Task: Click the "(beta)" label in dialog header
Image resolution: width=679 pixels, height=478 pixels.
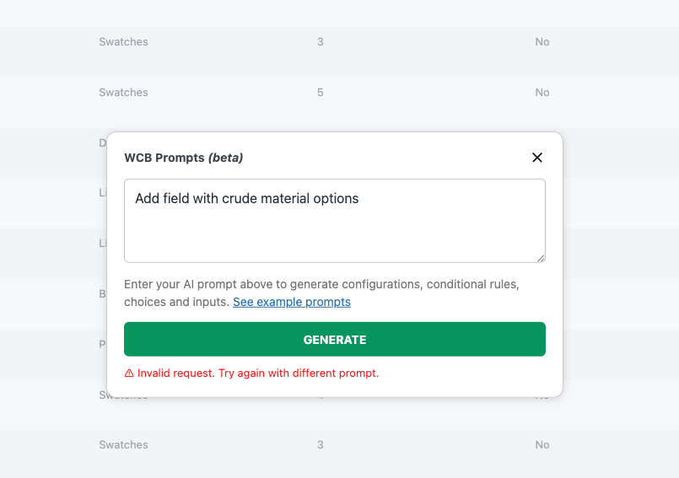Action: 226,158
